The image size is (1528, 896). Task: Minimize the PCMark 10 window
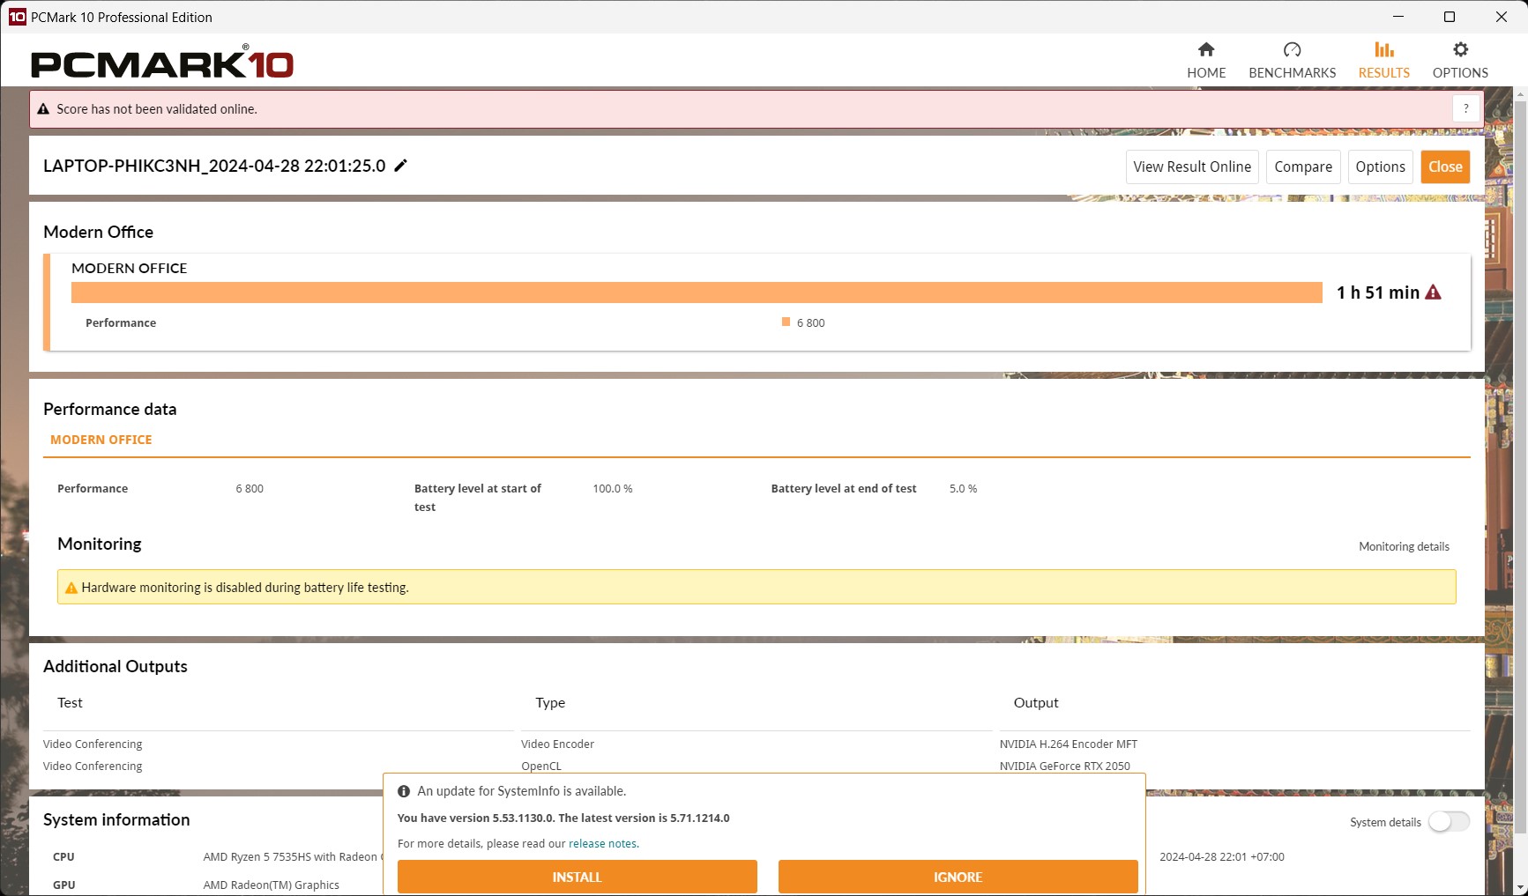[1398, 17]
